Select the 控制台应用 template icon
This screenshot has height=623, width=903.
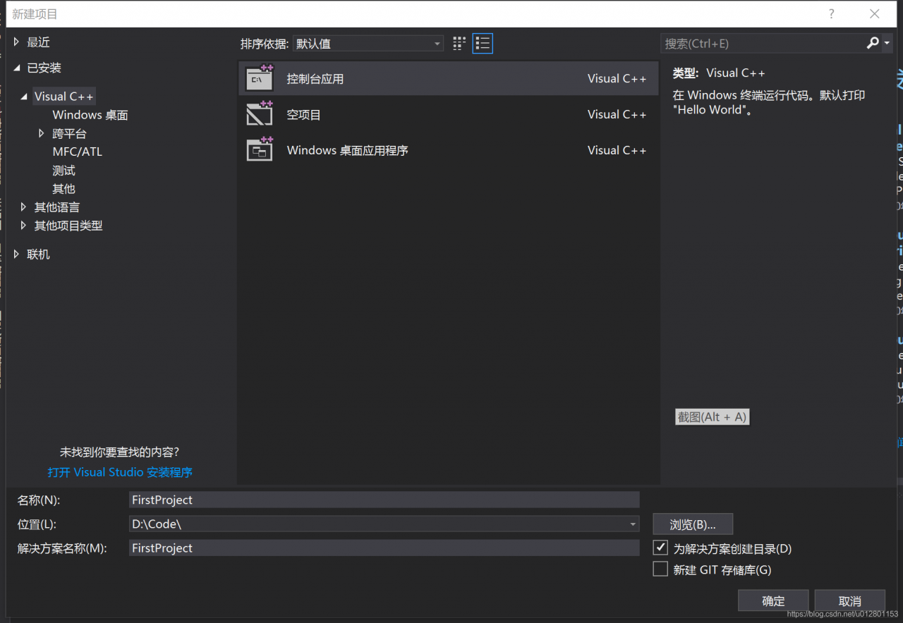259,78
